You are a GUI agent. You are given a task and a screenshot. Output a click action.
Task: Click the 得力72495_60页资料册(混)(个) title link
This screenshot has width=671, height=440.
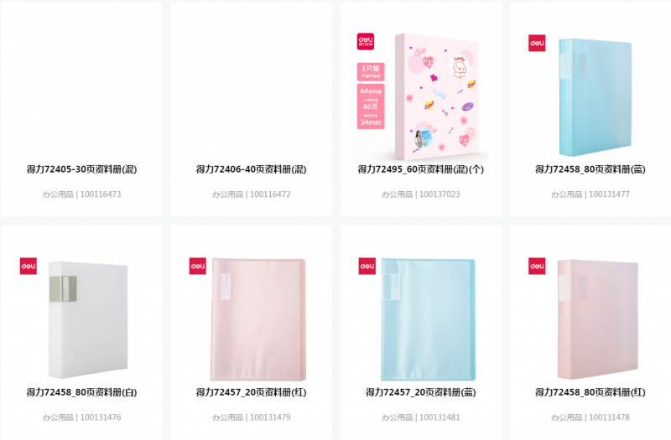coord(421,169)
